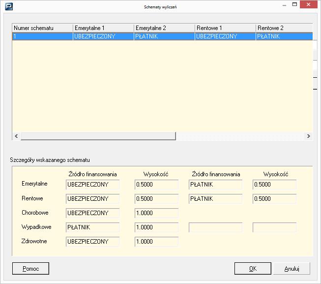Viewport: 321px width, 284px height.
Task: Click the Rentowe 2 column header
Action: click(x=284, y=28)
